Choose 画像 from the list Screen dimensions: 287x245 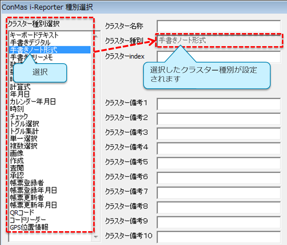tap(17, 153)
